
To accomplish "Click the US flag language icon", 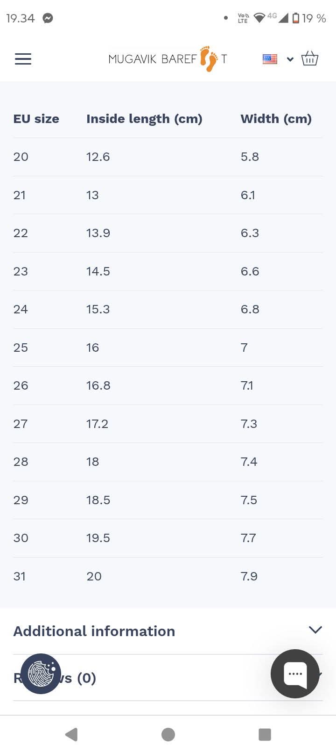I will 270,59.
